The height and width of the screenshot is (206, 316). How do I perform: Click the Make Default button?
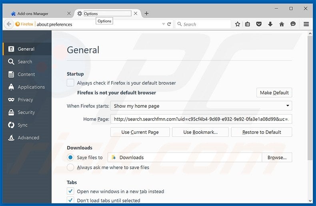coord(274,93)
